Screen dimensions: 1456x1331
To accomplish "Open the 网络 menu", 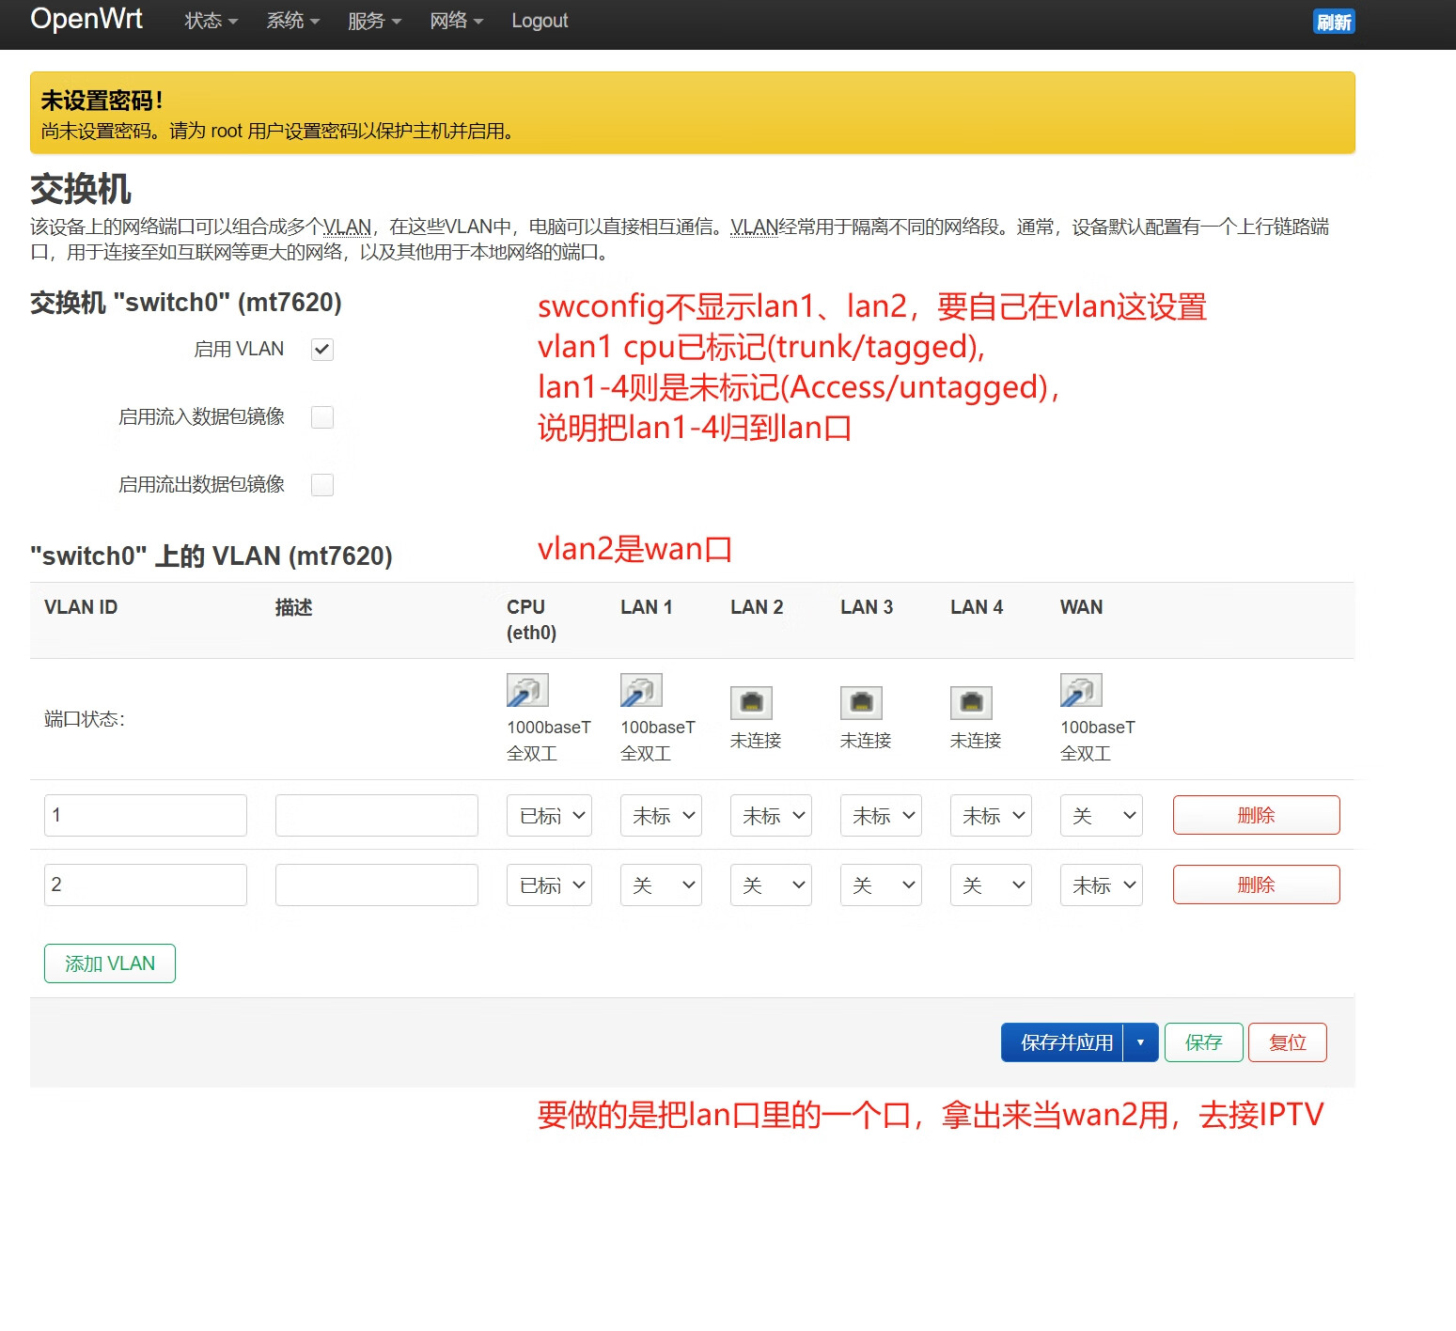I will pyautogui.click(x=455, y=20).
